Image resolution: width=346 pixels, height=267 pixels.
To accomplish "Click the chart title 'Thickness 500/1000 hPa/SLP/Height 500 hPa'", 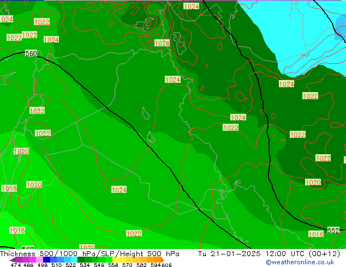I will coord(90,253).
